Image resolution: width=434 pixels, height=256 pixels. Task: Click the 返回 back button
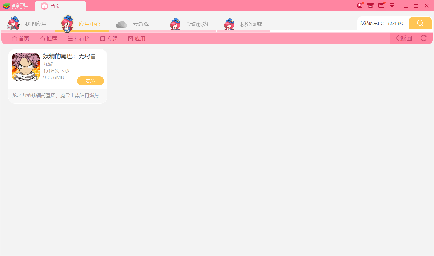[404, 38]
